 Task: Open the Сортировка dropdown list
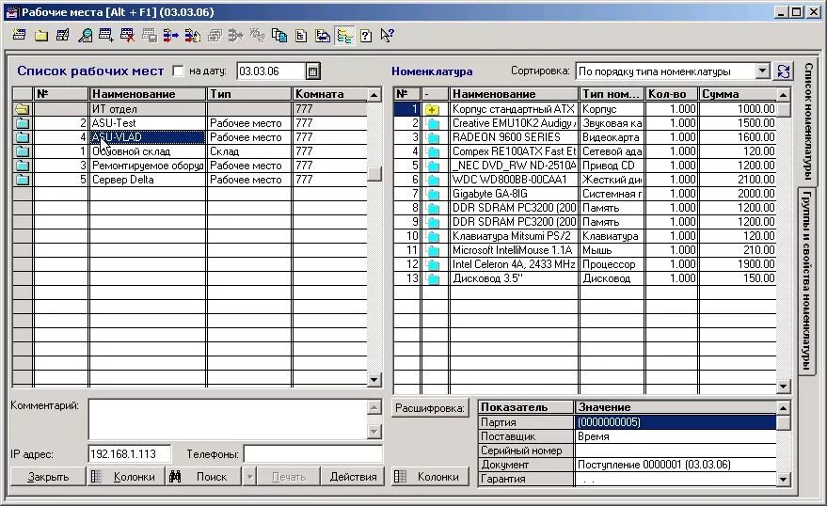click(763, 71)
